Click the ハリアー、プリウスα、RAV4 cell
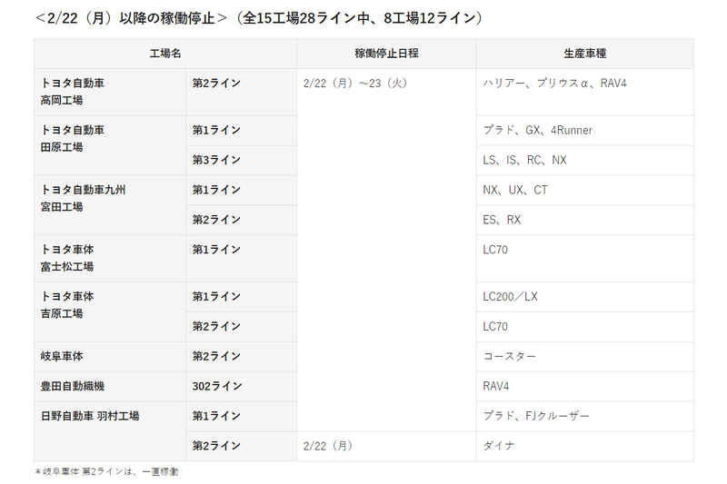Image resolution: width=727 pixels, height=484 pixels. point(554,83)
